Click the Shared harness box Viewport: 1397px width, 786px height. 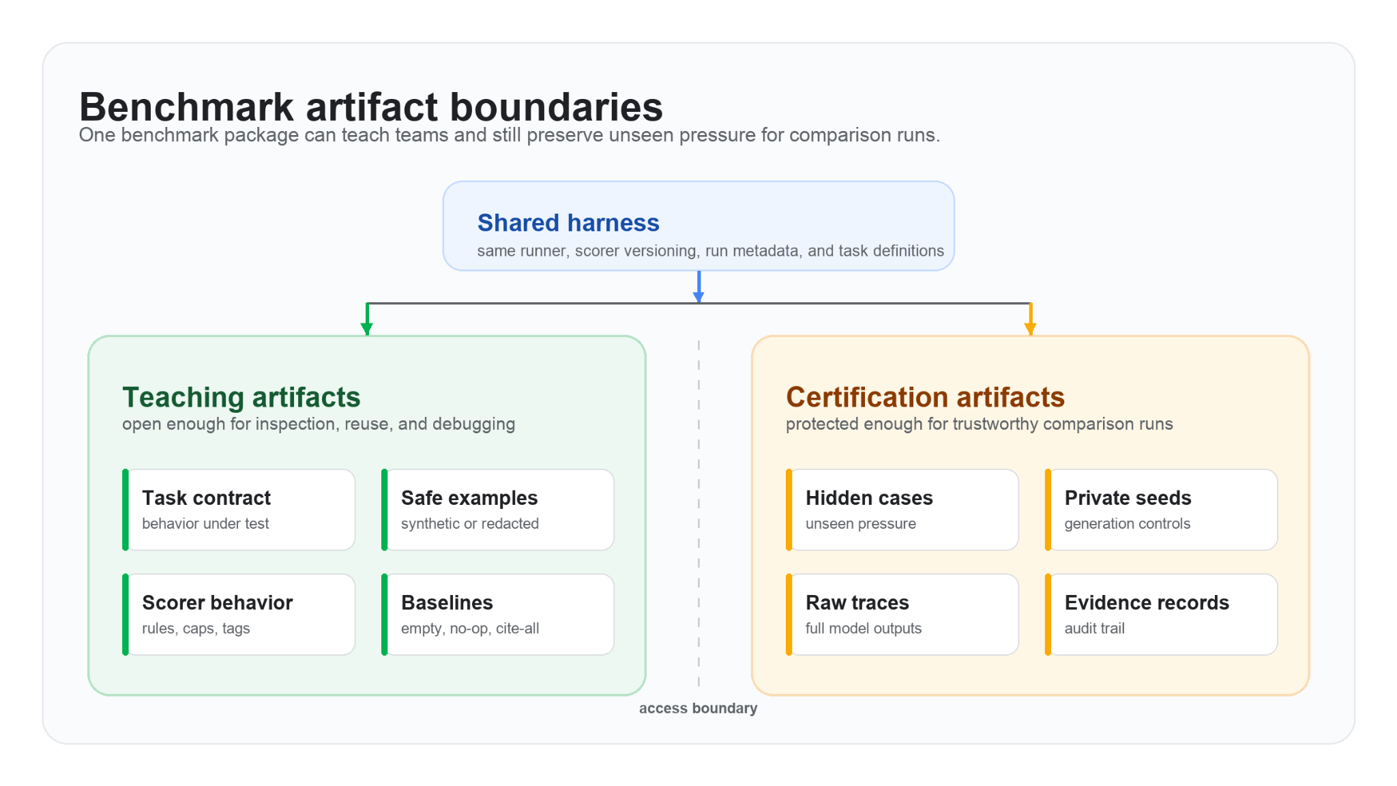(698, 226)
